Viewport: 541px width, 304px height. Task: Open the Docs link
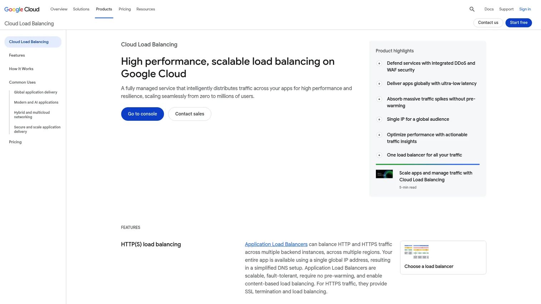pos(489,9)
